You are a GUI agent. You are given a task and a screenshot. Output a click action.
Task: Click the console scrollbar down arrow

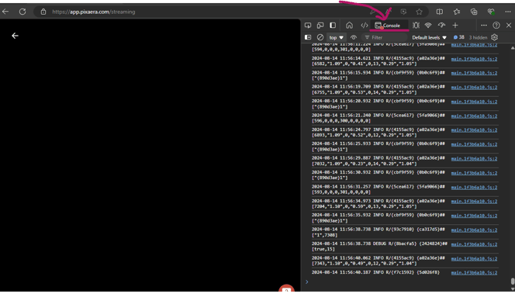pyautogui.click(x=513, y=289)
